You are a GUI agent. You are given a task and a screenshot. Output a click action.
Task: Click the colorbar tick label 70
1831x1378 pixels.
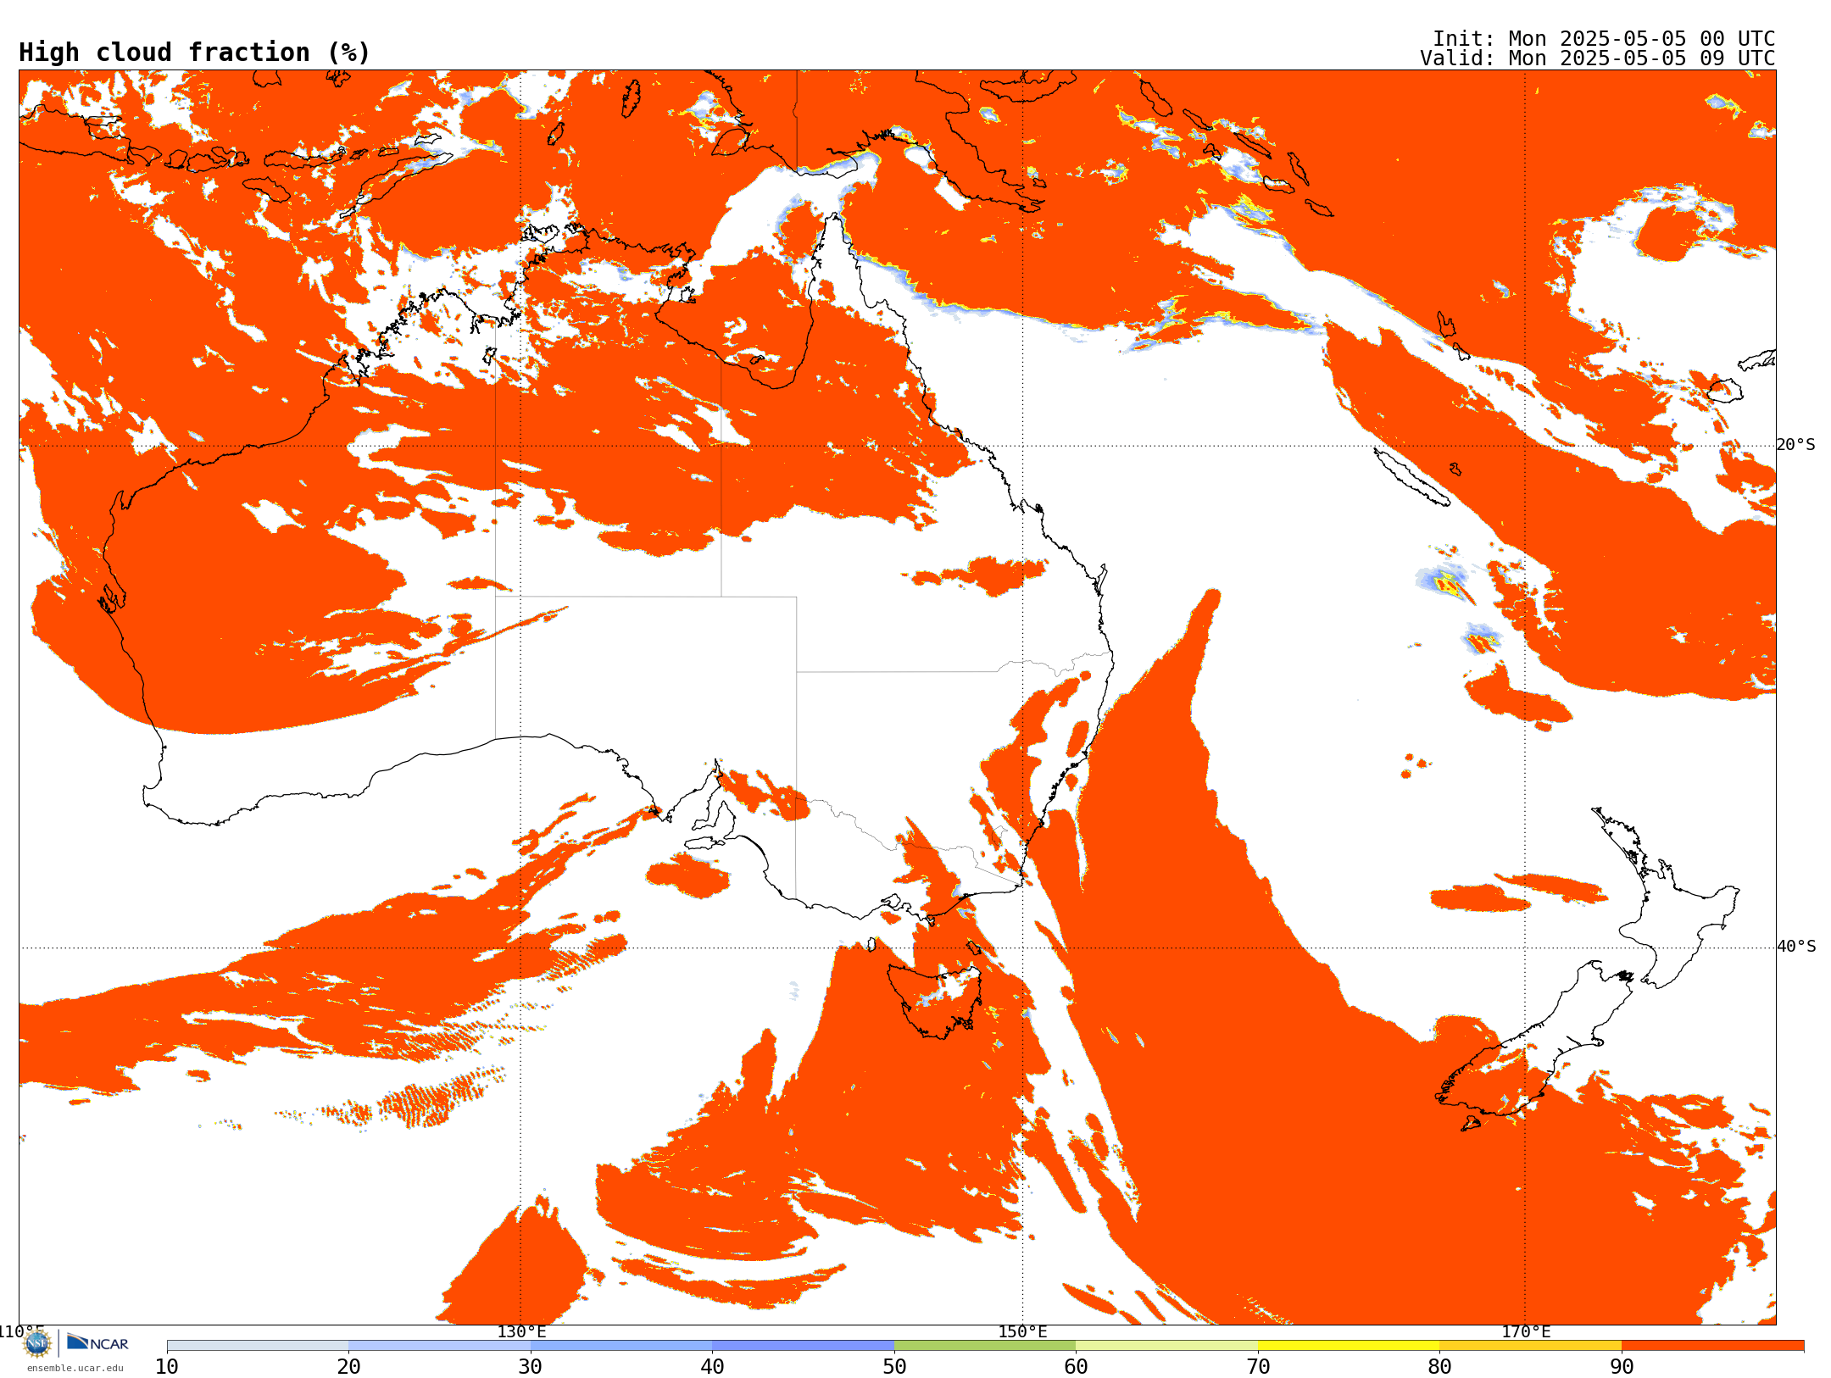point(1258,1366)
